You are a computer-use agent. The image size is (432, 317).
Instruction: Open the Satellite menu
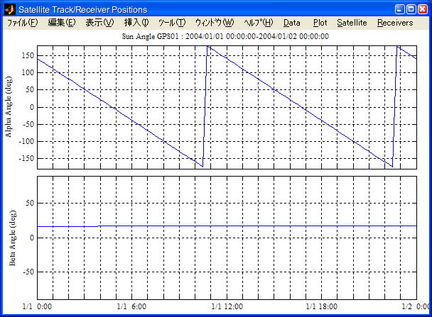point(352,23)
